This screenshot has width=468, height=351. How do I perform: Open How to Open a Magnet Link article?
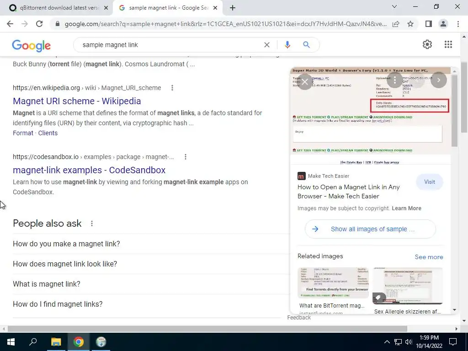click(348, 191)
